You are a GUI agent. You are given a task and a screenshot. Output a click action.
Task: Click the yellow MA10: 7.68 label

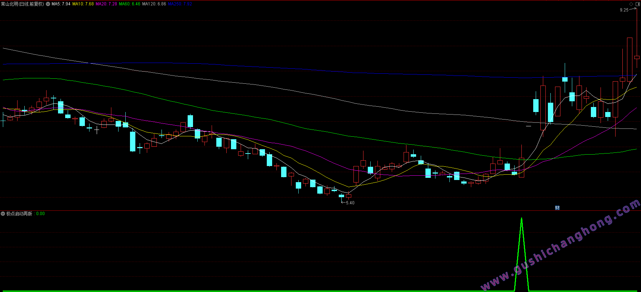tap(83, 4)
